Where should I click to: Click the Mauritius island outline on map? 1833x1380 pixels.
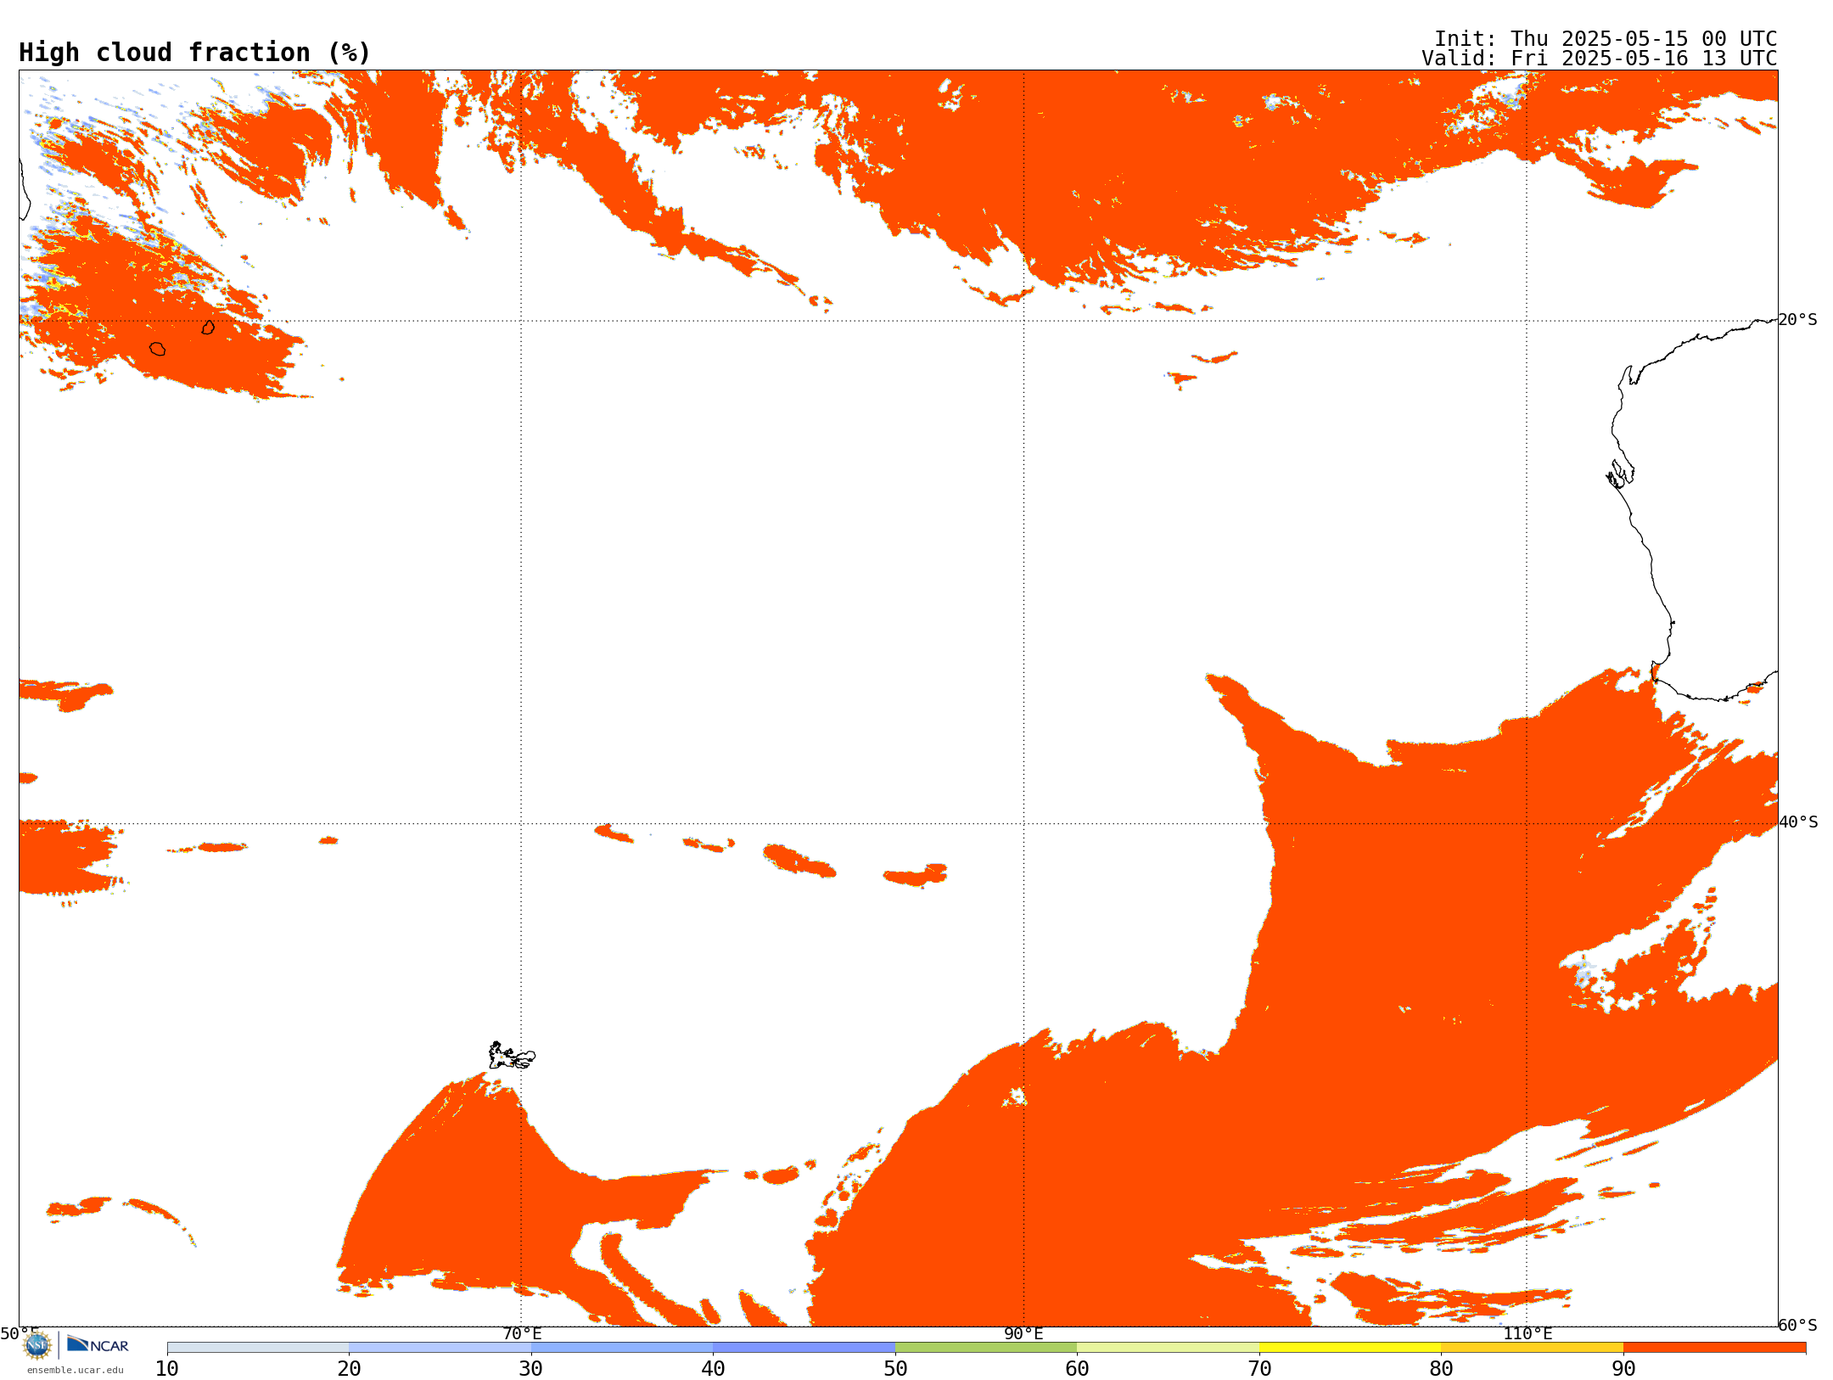208,327
